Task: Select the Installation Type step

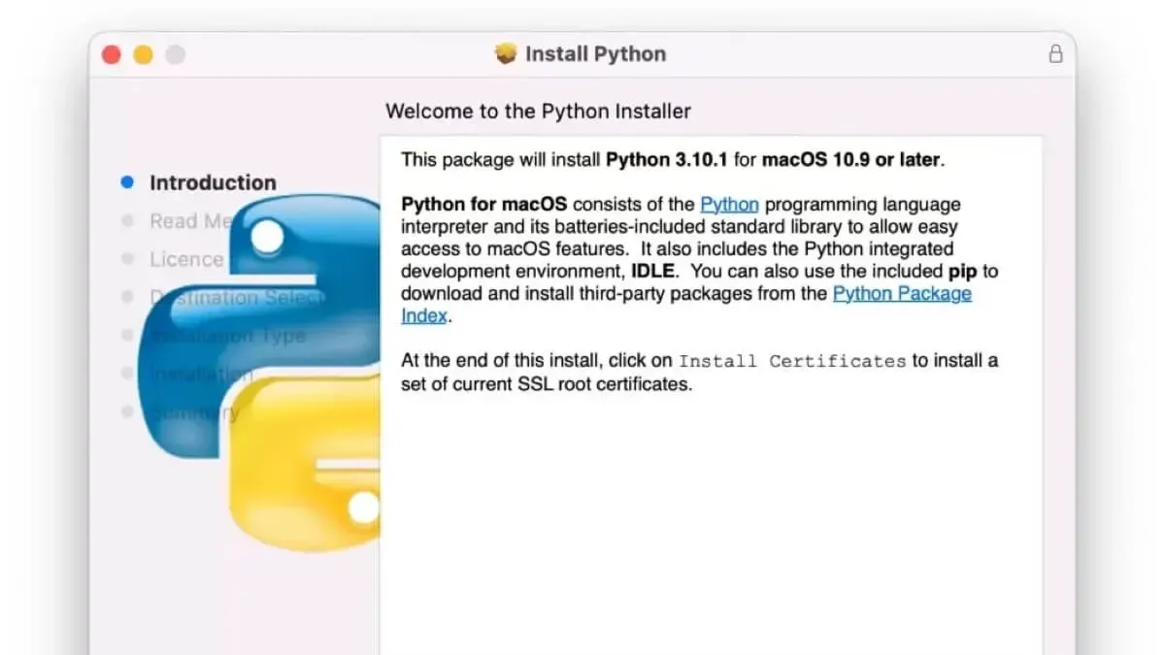Action: coord(227,336)
